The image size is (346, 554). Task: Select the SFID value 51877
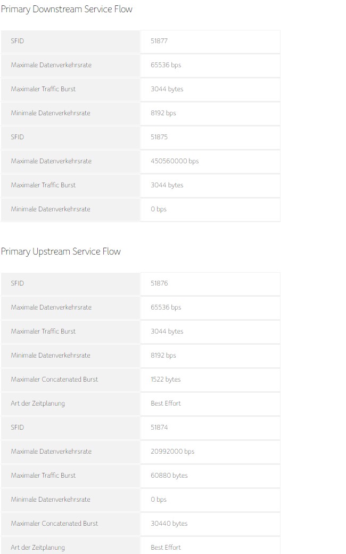159,41
